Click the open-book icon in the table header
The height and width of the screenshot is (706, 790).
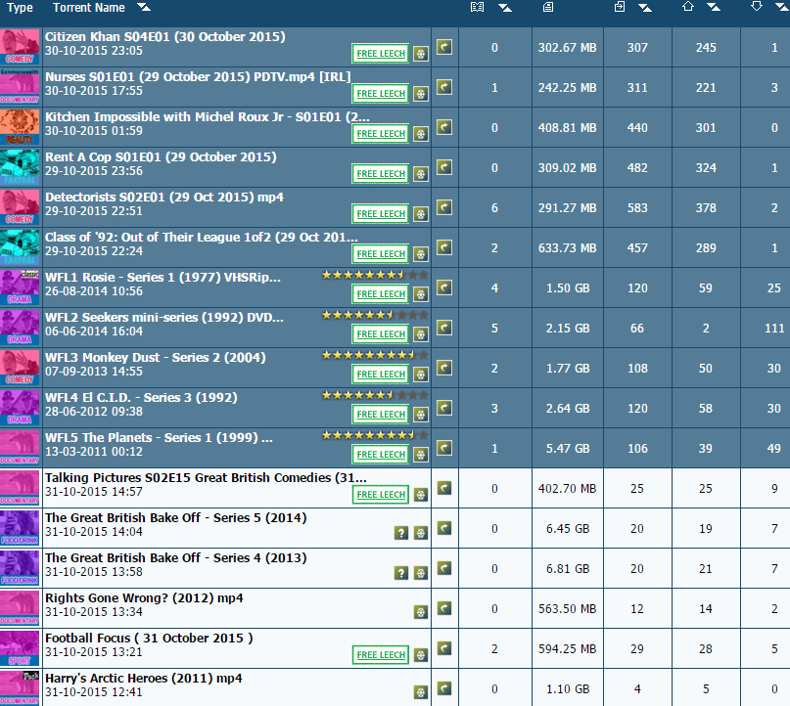point(477,7)
